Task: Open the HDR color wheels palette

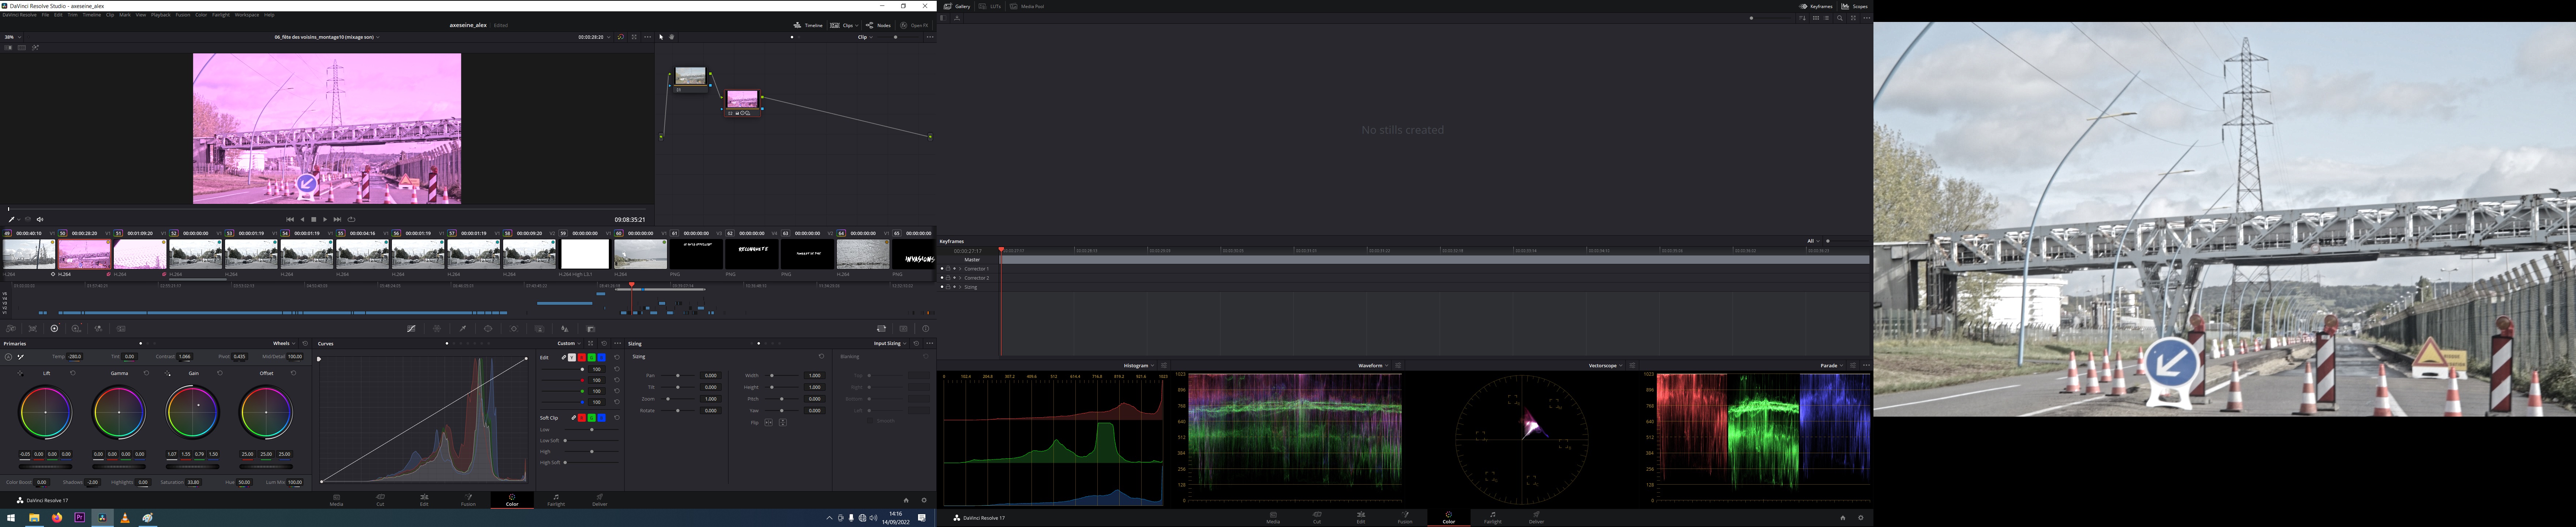Action: [76, 329]
